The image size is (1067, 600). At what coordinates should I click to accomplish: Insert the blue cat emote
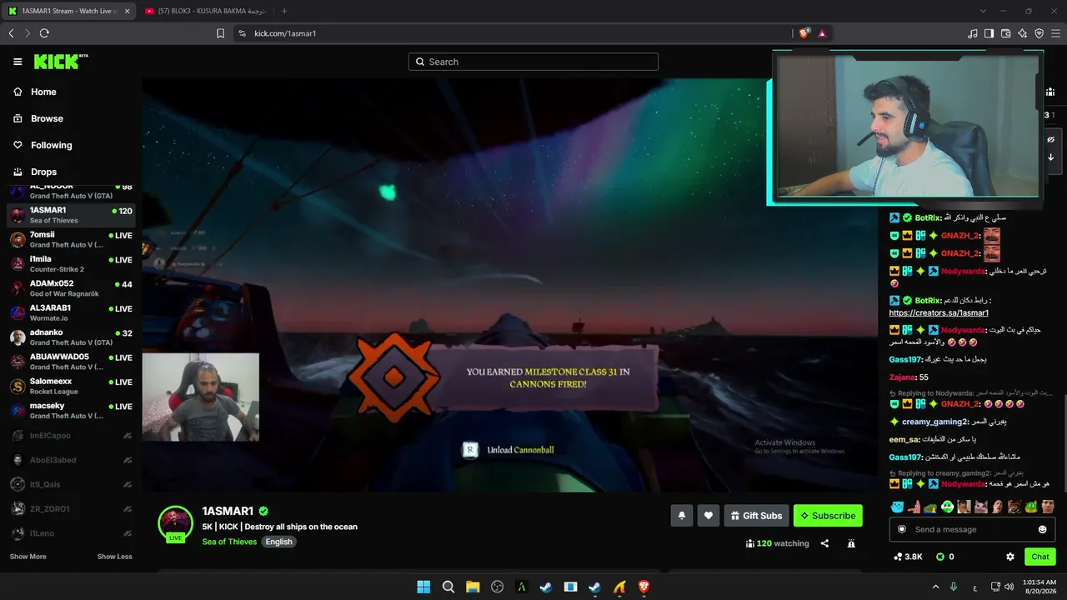[897, 507]
